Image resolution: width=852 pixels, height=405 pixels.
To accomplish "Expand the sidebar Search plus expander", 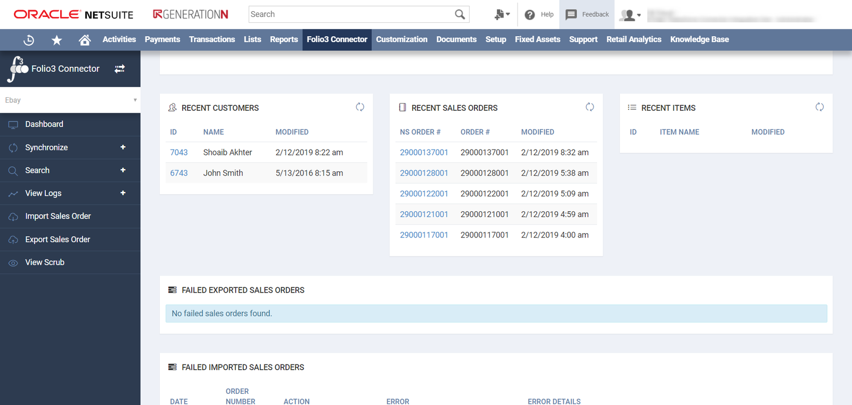I will [123, 170].
